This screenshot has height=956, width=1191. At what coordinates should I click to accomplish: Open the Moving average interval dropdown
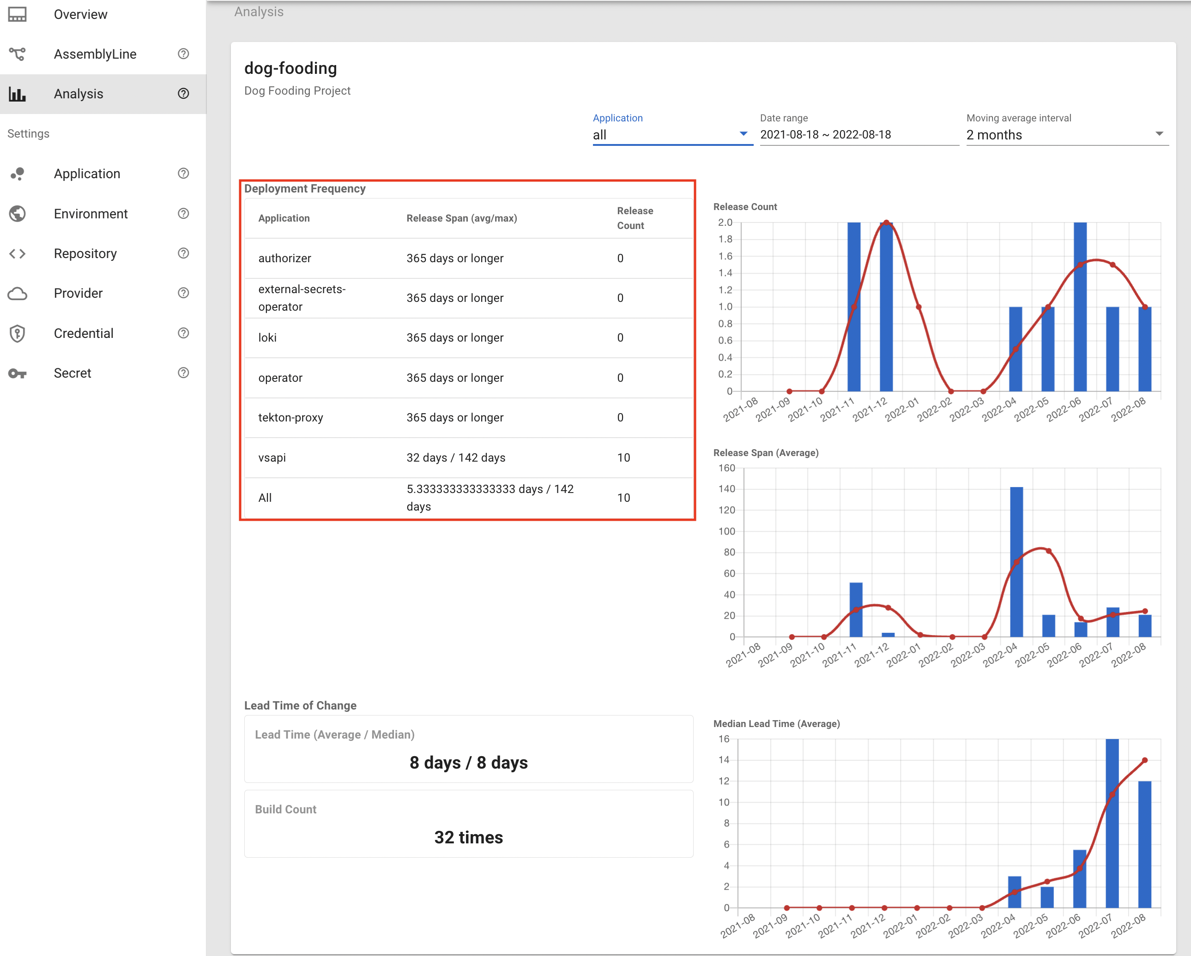(x=1063, y=135)
